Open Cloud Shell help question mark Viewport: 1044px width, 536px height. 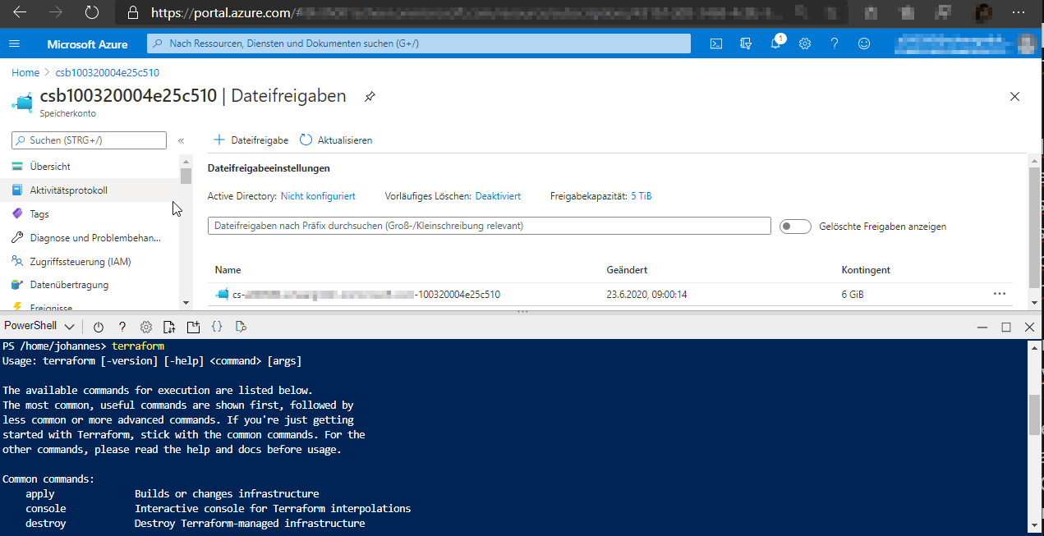[x=122, y=327]
